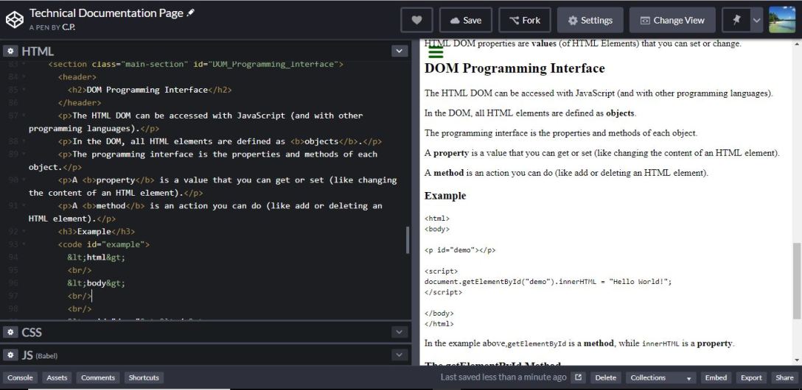Collapse code fold arrow at line 84
Screen dimensions: 802x390
click(x=23, y=77)
